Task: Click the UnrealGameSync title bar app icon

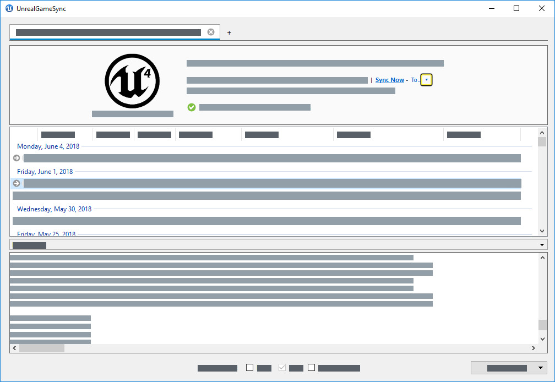Action: point(9,8)
